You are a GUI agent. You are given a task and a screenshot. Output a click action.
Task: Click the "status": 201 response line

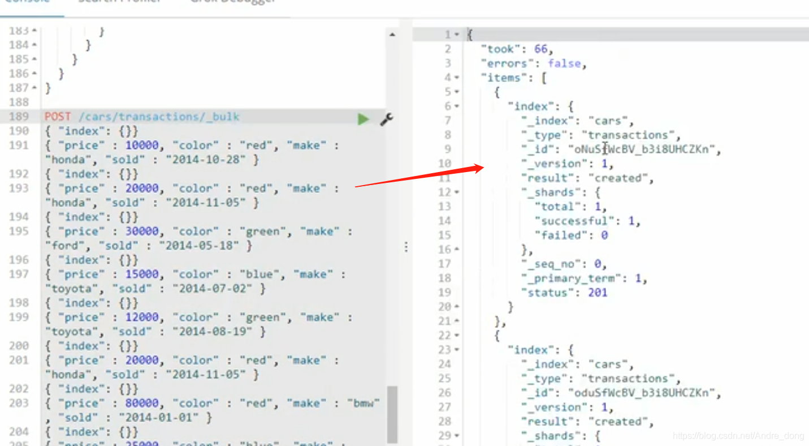pyautogui.click(x=565, y=293)
